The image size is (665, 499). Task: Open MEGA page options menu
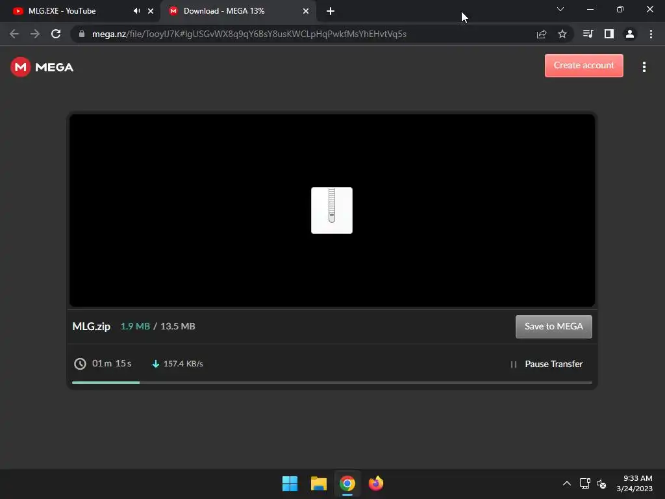pos(644,67)
